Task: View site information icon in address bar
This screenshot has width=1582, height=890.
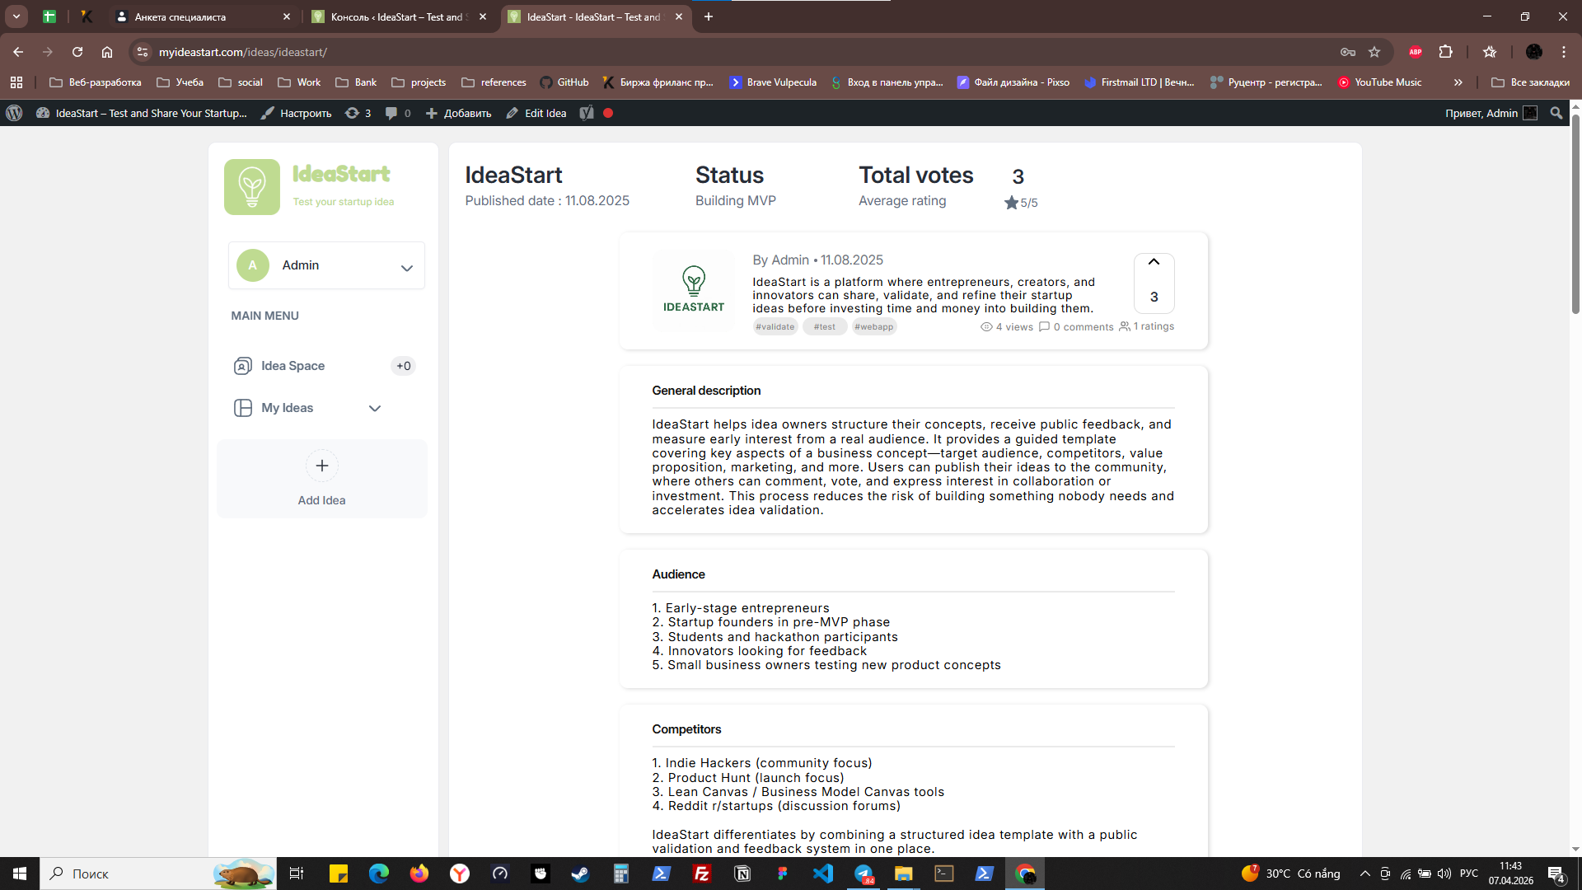Action: pyautogui.click(x=143, y=52)
